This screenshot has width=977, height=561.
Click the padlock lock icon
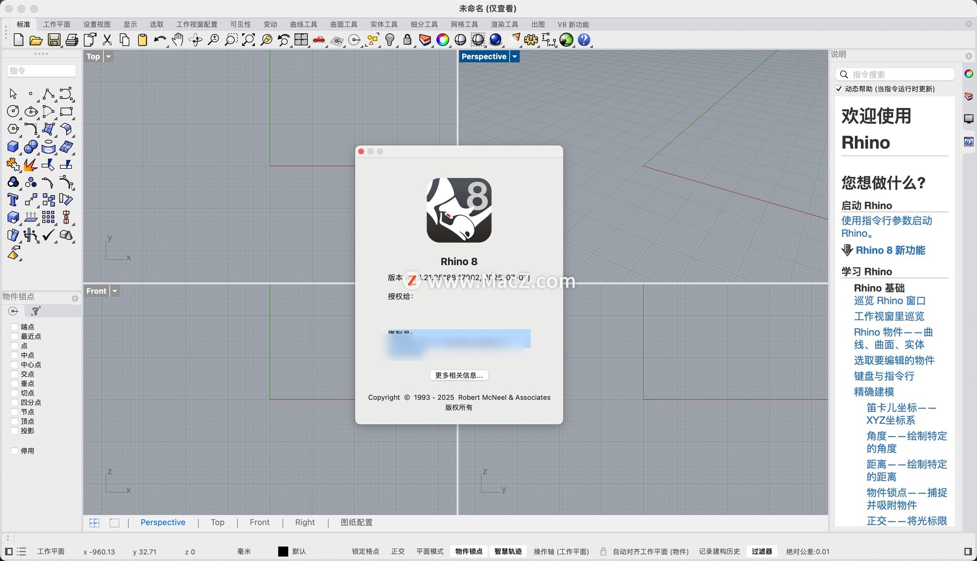click(x=407, y=40)
